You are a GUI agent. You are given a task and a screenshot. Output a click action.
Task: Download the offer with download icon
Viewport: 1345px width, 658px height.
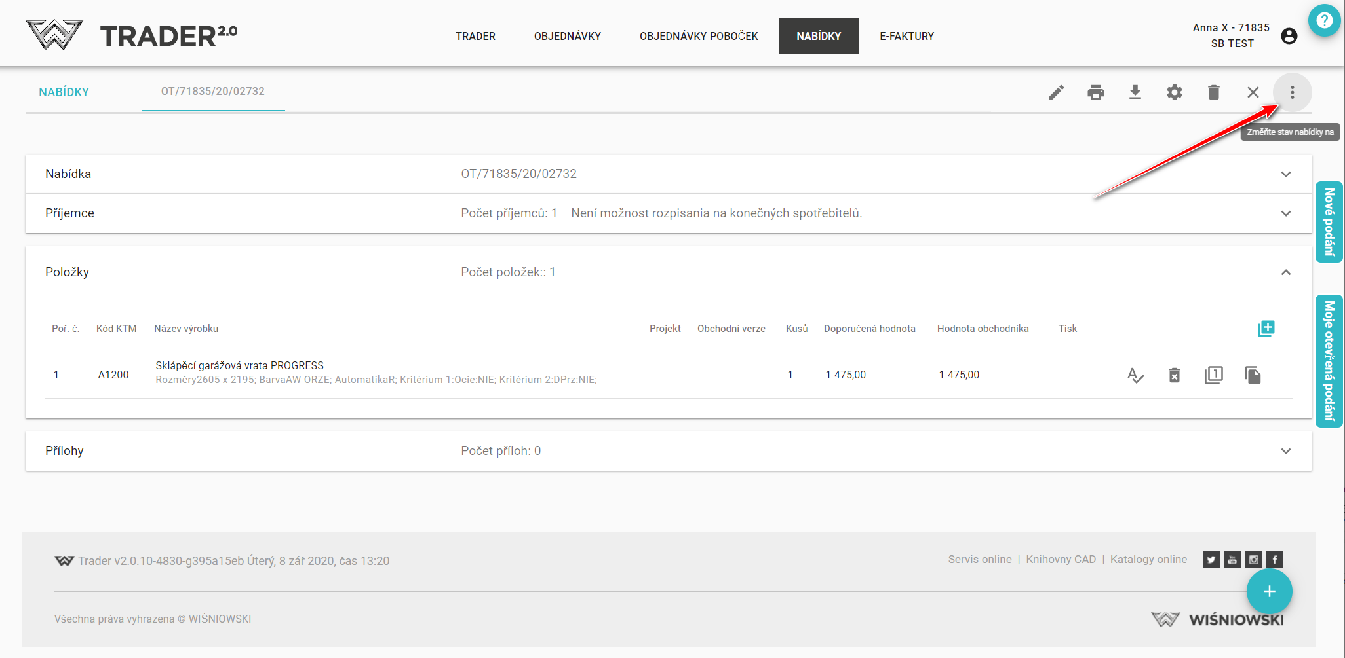pyautogui.click(x=1135, y=92)
